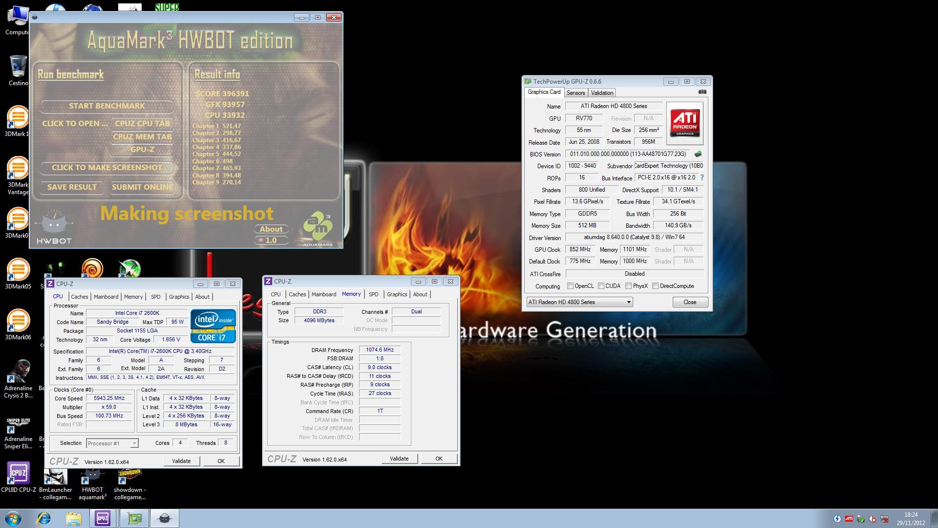Click SUBMIT ONLINE in AquaMark
The width and height of the screenshot is (938, 528).
click(142, 187)
